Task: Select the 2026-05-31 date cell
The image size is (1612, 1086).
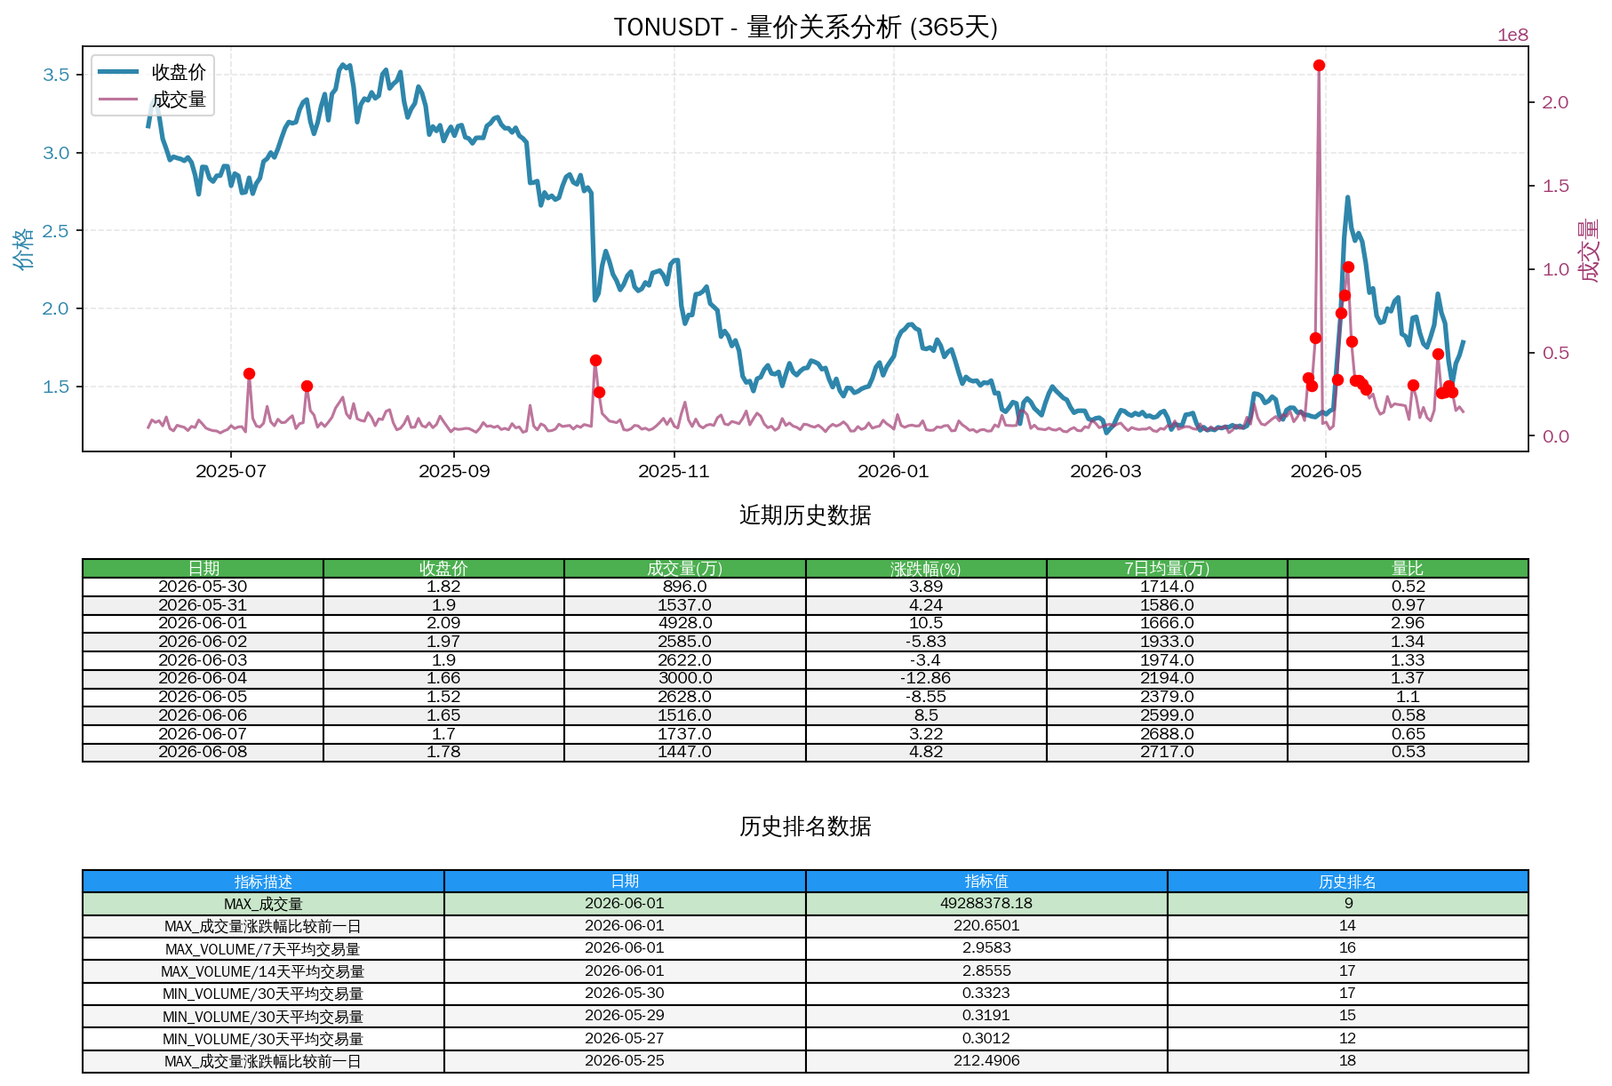Action: coord(203,605)
